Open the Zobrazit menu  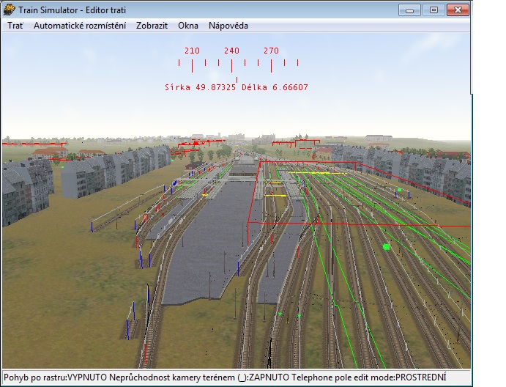coord(152,25)
